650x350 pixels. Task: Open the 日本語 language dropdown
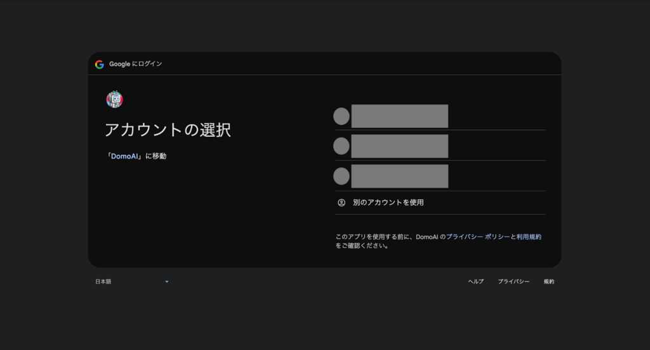click(x=103, y=282)
